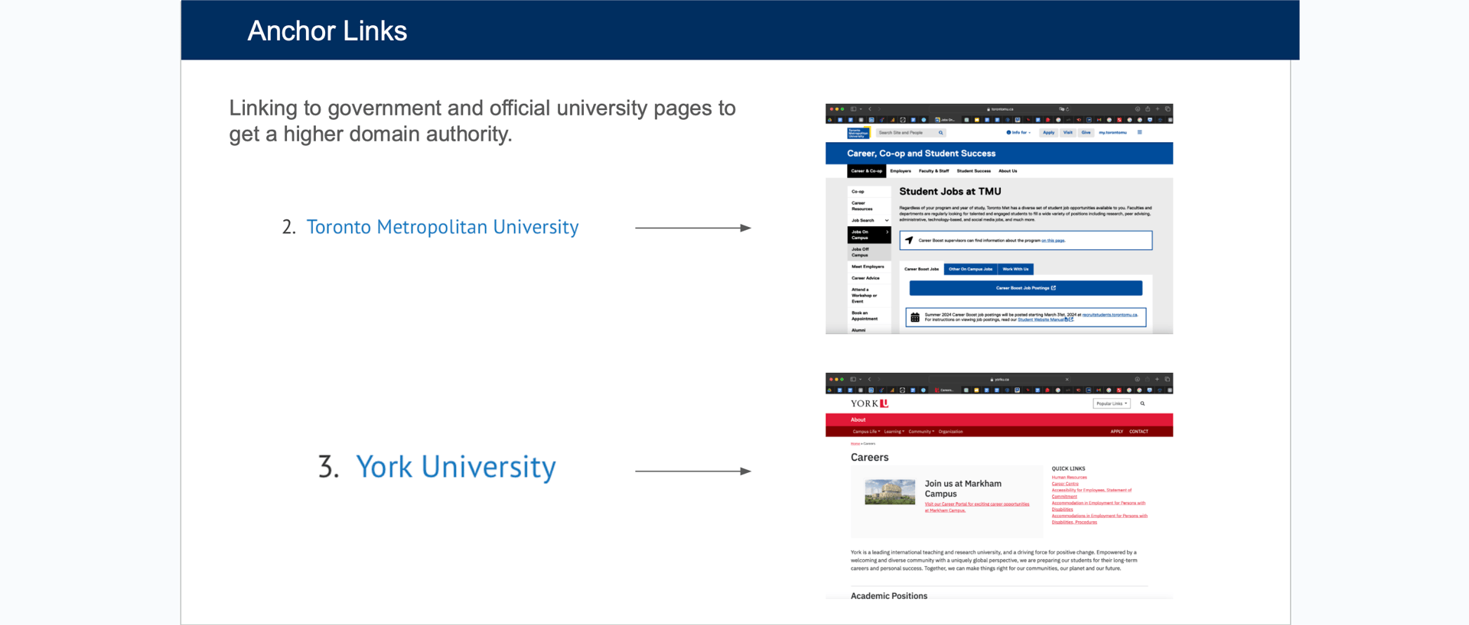Open Visit our Career Portal link

tap(977, 507)
